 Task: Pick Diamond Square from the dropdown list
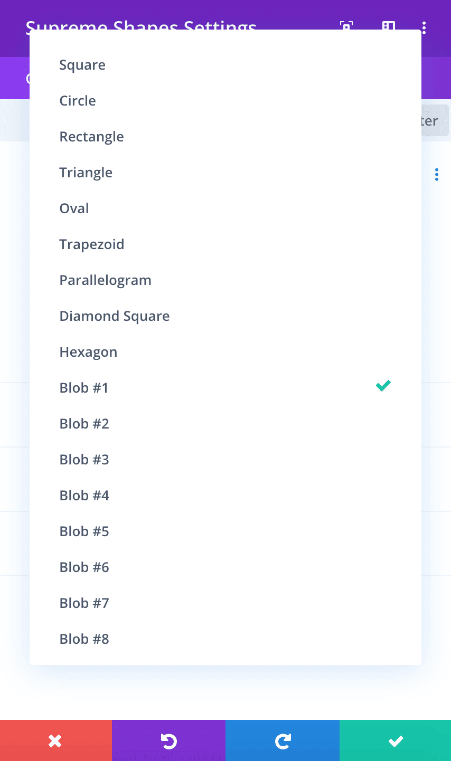click(225, 316)
